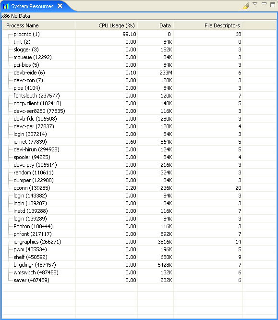
Task: Close the System Resources tab
Action: [x=60, y=6]
